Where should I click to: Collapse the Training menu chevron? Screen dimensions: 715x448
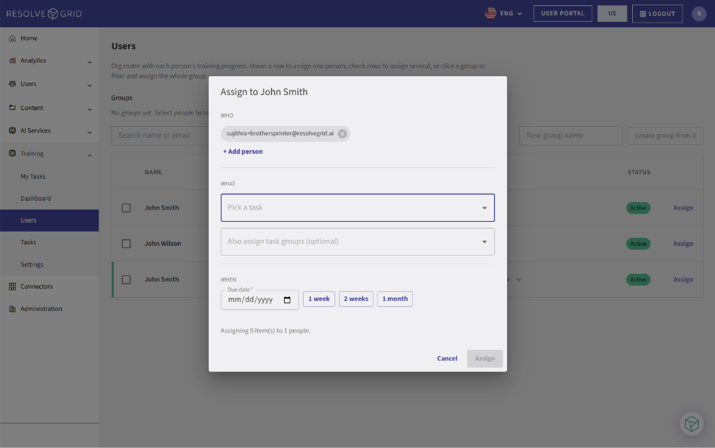[x=90, y=155]
